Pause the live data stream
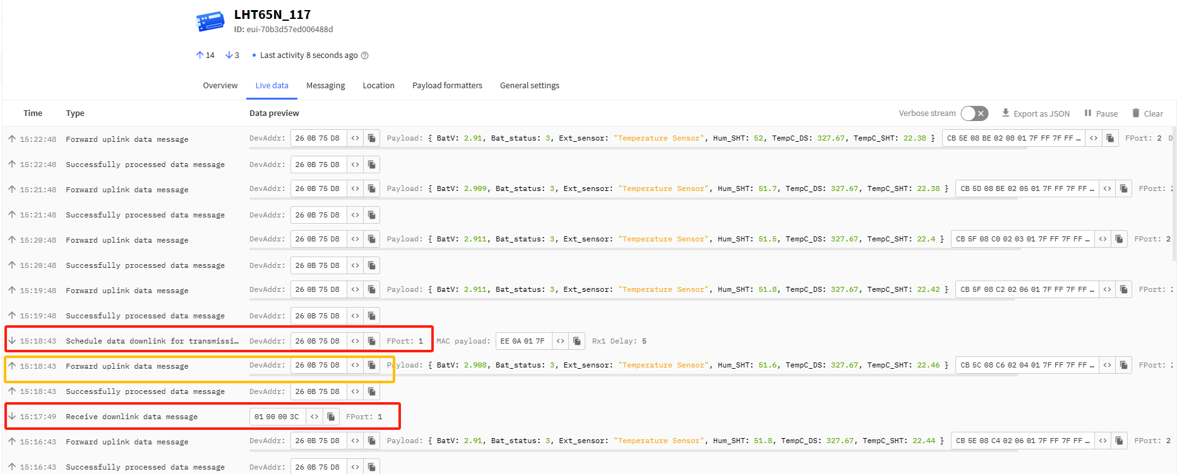The width and height of the screenshot is (1177, 474). (1101, 113)
